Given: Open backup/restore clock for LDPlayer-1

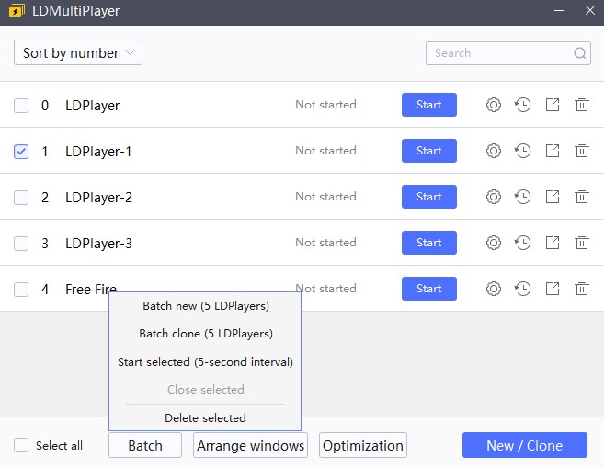Looking at the screenshot, I should point(523,151).
